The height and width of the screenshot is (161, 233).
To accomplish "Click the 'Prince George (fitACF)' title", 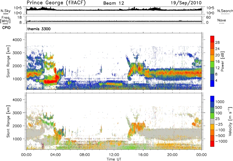I will pos(56,3).
